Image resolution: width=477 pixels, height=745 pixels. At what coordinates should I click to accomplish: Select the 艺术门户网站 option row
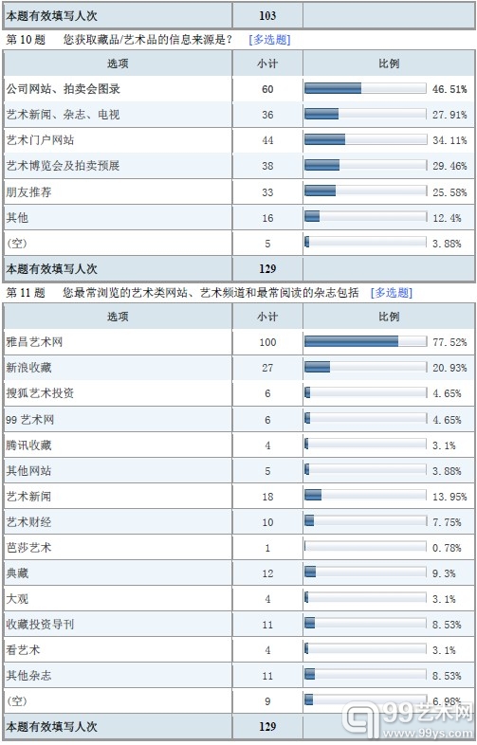[239, 140]
